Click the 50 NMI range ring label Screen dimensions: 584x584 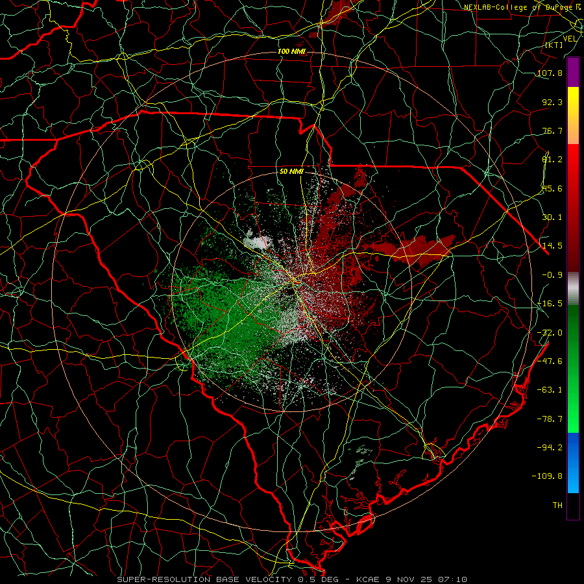pos(291,172)
